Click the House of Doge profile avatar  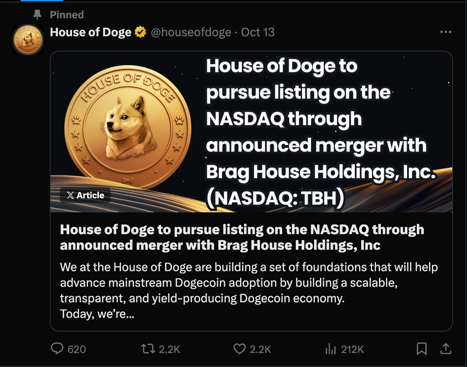28,39
